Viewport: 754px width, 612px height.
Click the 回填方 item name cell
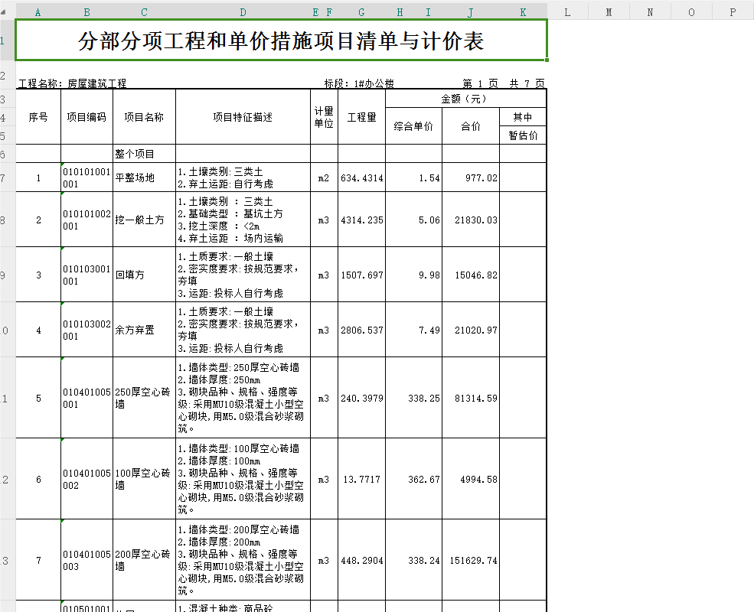tap(144, 275)
